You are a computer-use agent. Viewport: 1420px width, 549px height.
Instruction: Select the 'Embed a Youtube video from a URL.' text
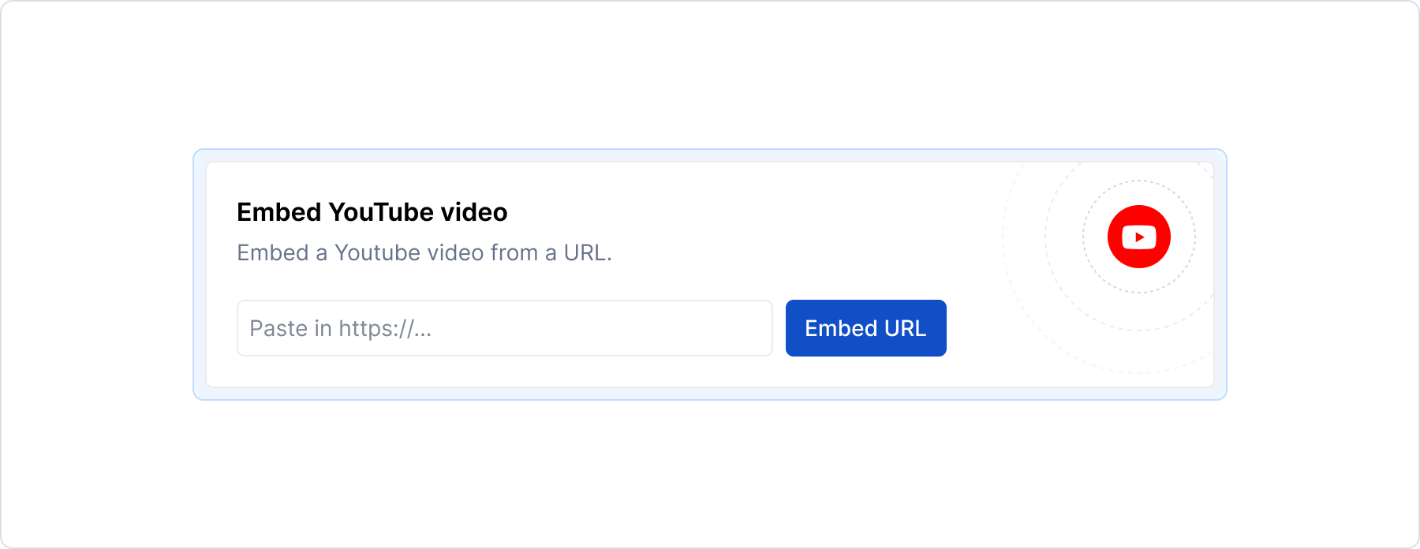pyautogui.click(x=424, y=252)
